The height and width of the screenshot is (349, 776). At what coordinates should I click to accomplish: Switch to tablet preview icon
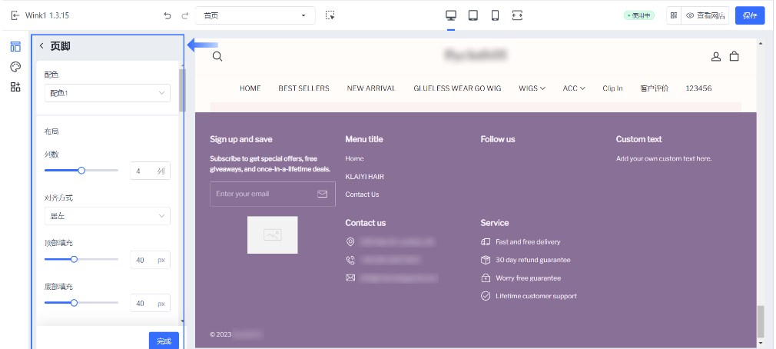473,15
